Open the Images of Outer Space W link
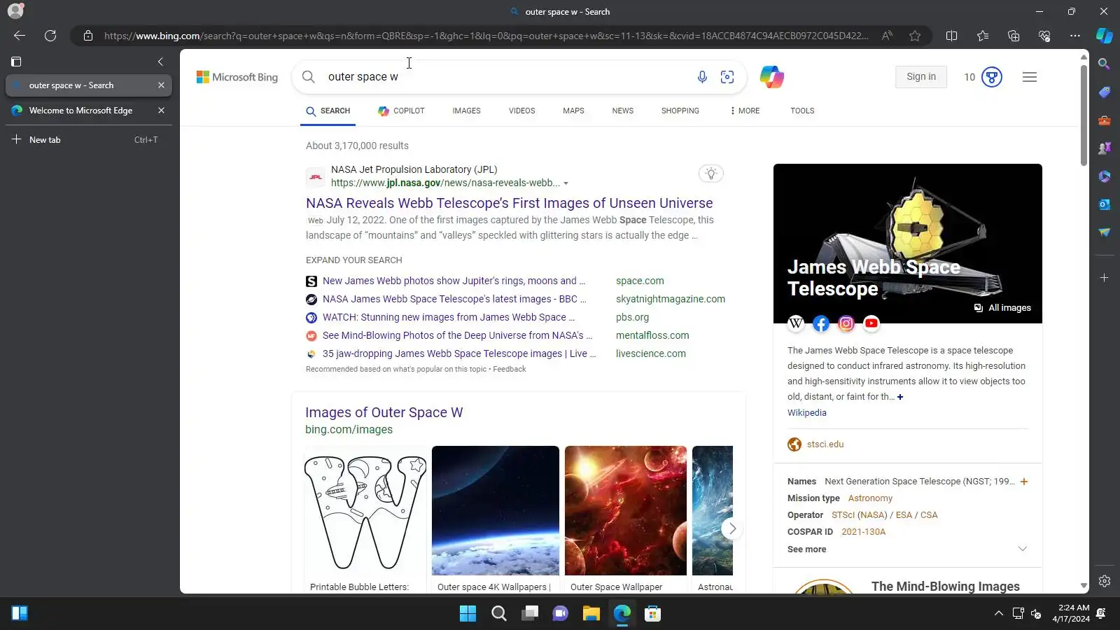Image resolution: width=1120 pixels, height=630 pixels. [384, 412]
